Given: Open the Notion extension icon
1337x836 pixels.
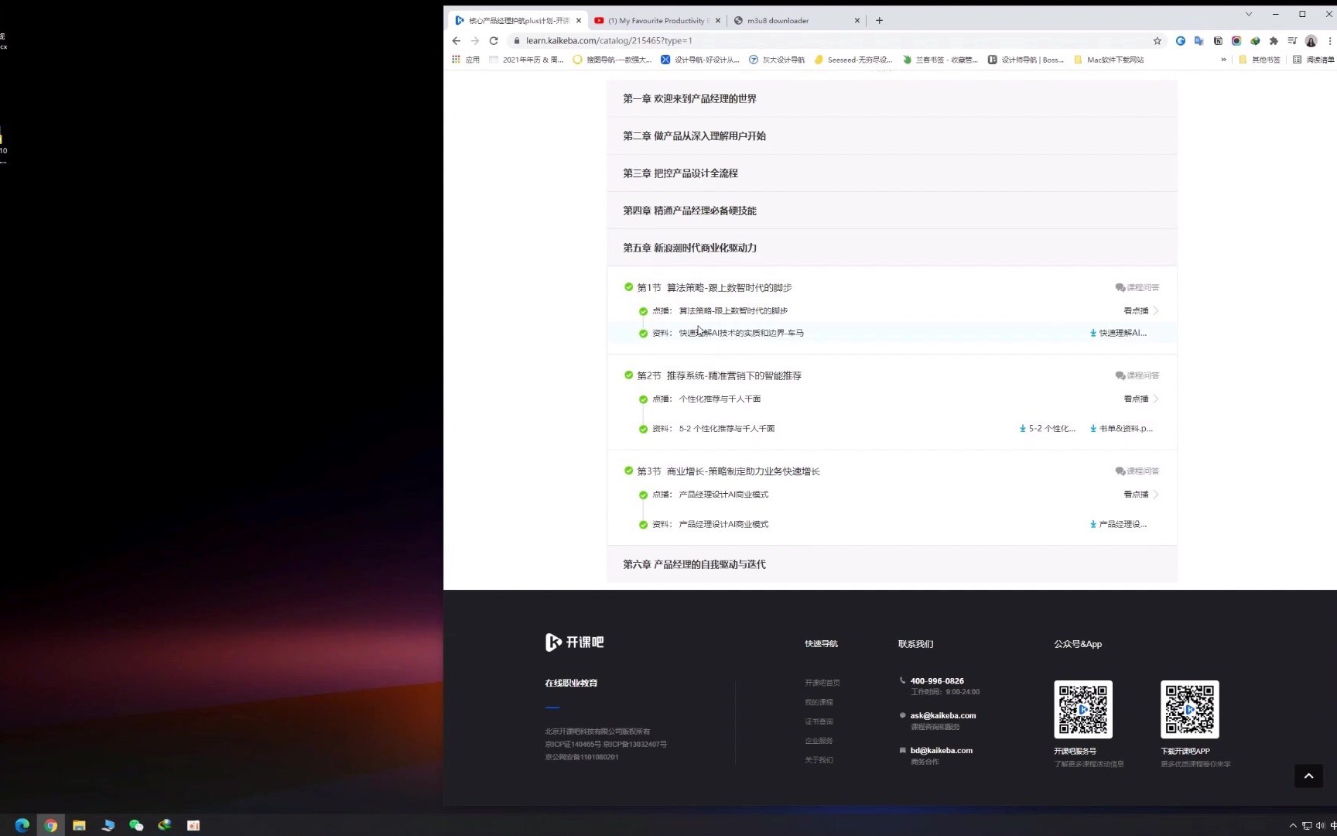Looking at the screenshot, I should pyautogui.click(x=1218, y=41).
